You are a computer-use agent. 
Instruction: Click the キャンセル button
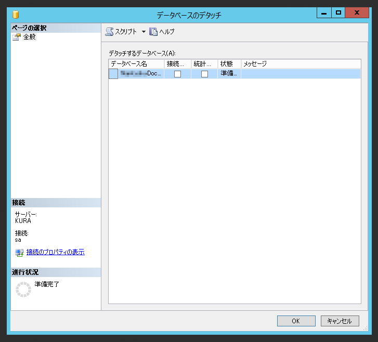(340, 321)
